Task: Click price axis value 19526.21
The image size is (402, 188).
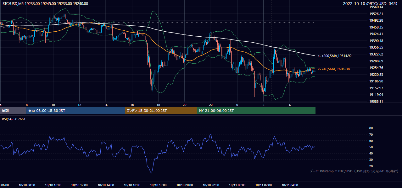Action: pyautogui.click(x=376, y=14)
